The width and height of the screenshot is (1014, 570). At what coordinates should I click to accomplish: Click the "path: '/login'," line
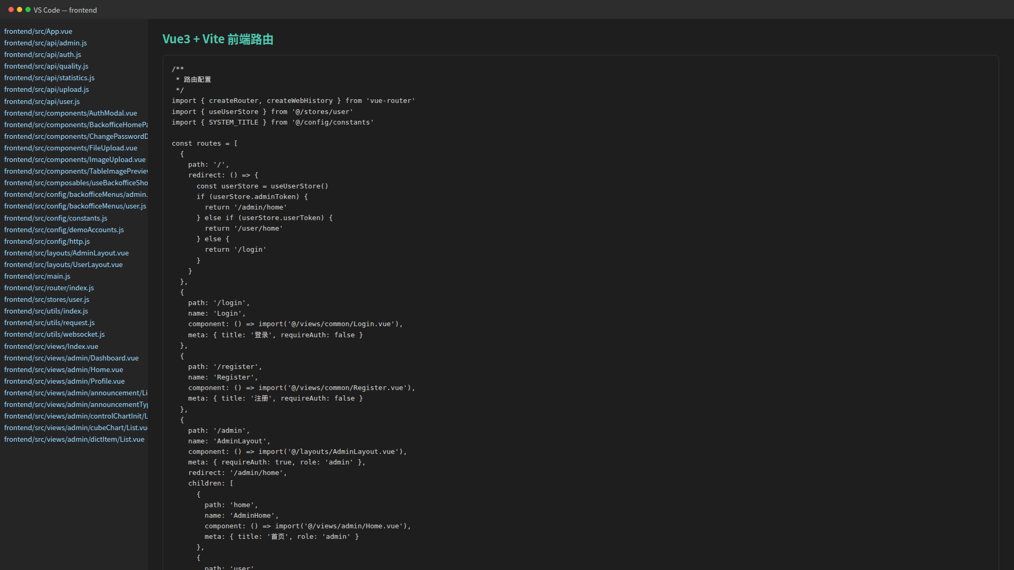[219, 302]
